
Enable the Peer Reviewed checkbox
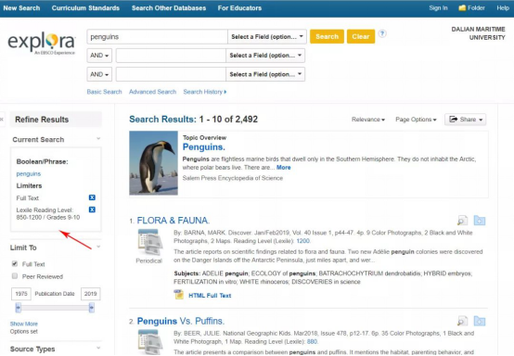(15, 276)
